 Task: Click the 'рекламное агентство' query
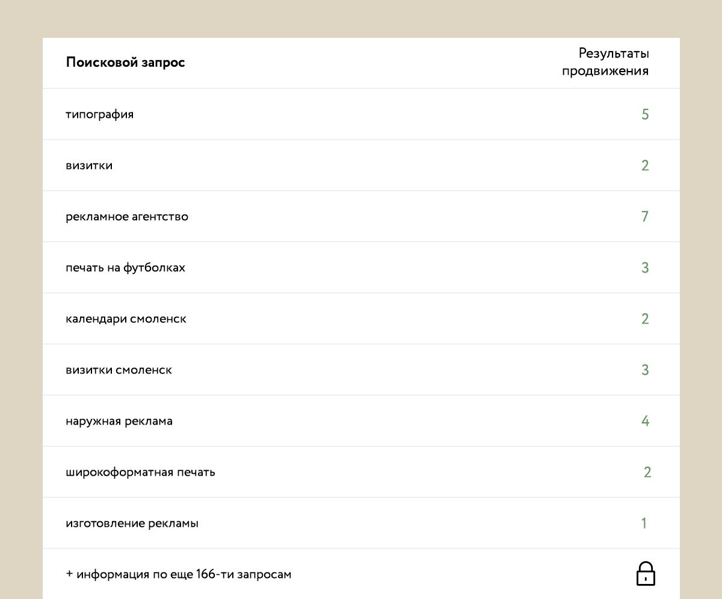pos(127,217)
